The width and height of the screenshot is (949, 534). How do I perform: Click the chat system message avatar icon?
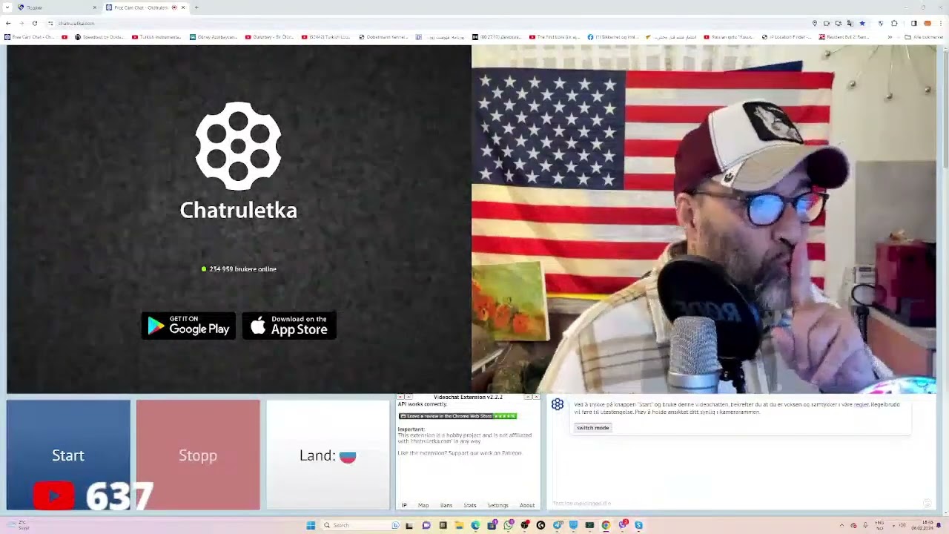tap(558, 404)
